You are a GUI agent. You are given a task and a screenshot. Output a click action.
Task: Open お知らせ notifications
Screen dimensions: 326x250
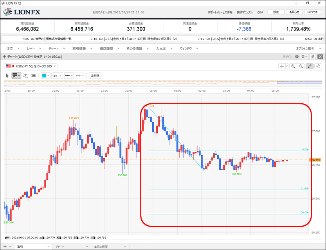point(294,12)
